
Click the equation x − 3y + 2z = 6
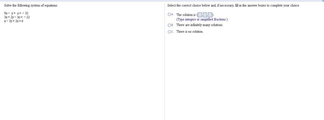point(14,21)
